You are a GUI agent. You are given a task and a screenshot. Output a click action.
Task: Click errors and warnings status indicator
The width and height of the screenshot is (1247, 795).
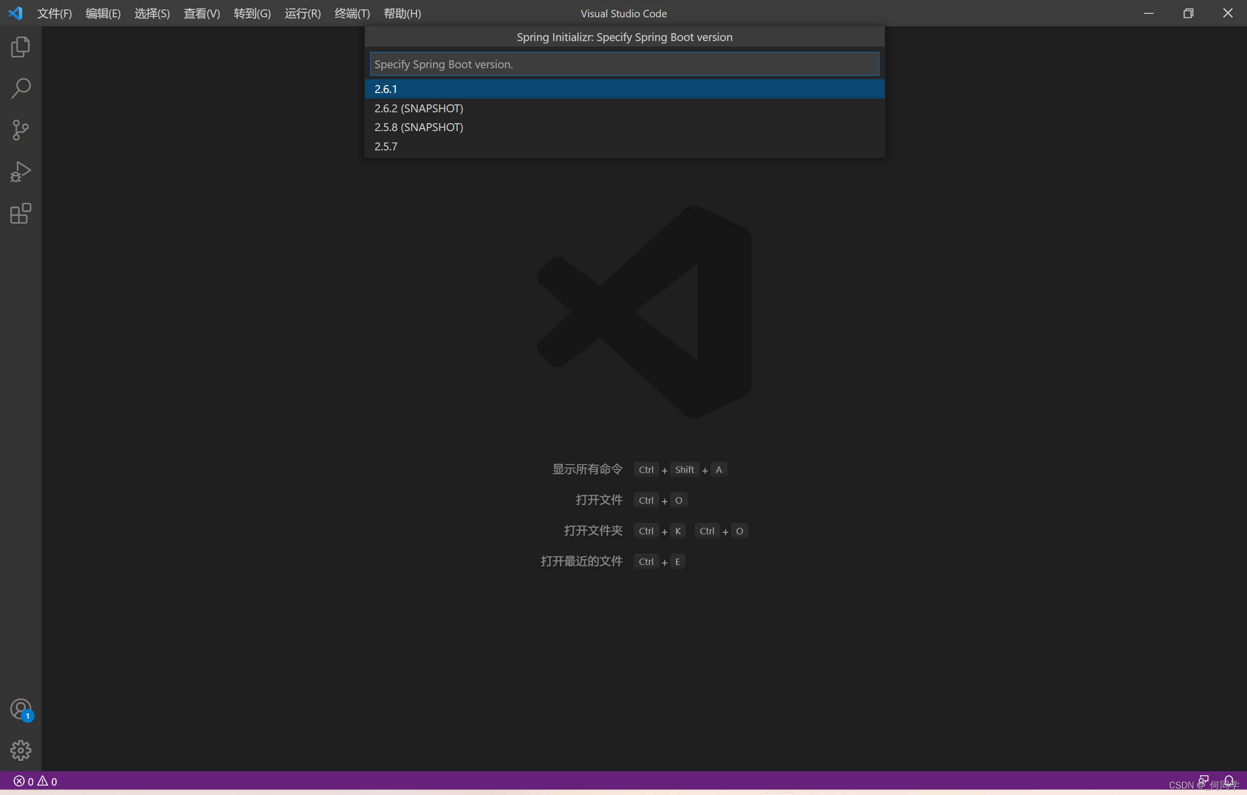[x=35, y=781]
